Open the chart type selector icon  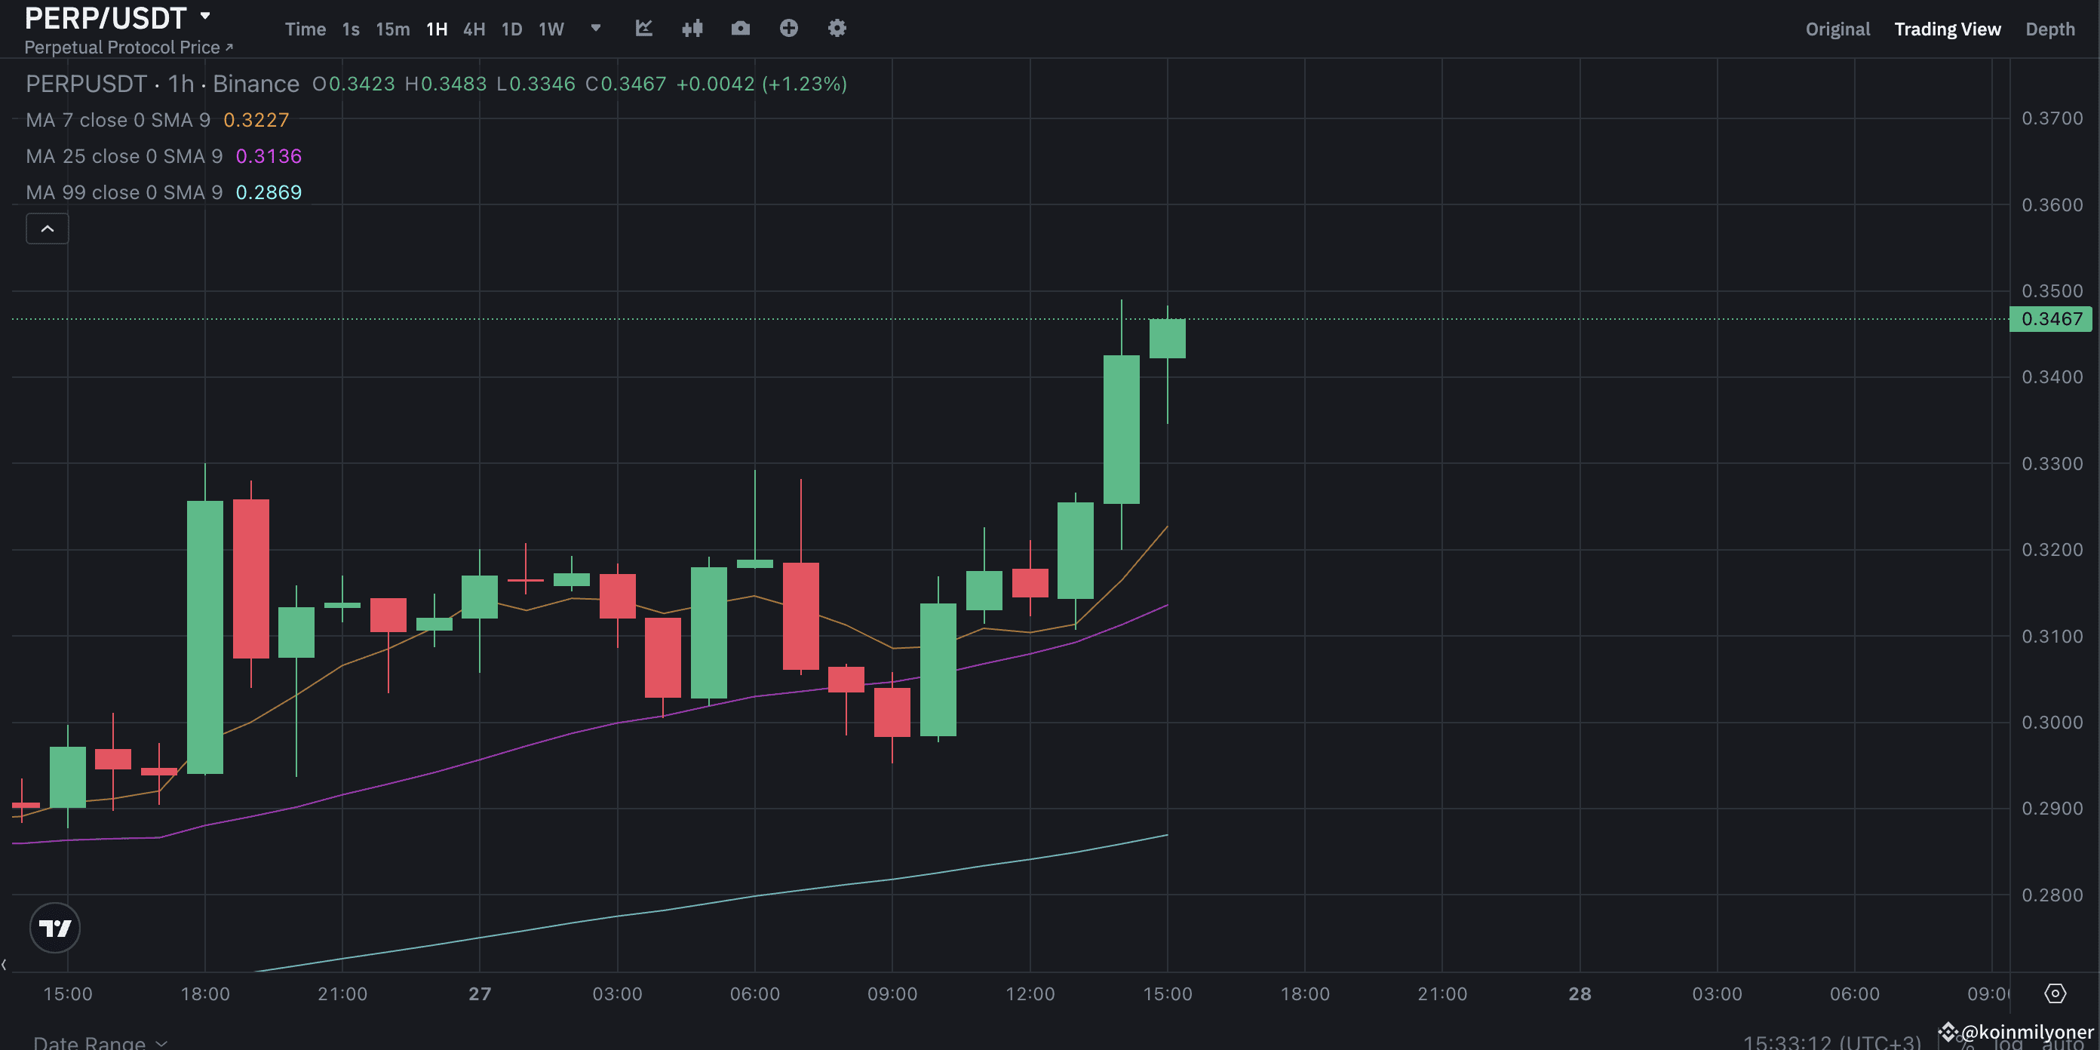tap(644, 29)
